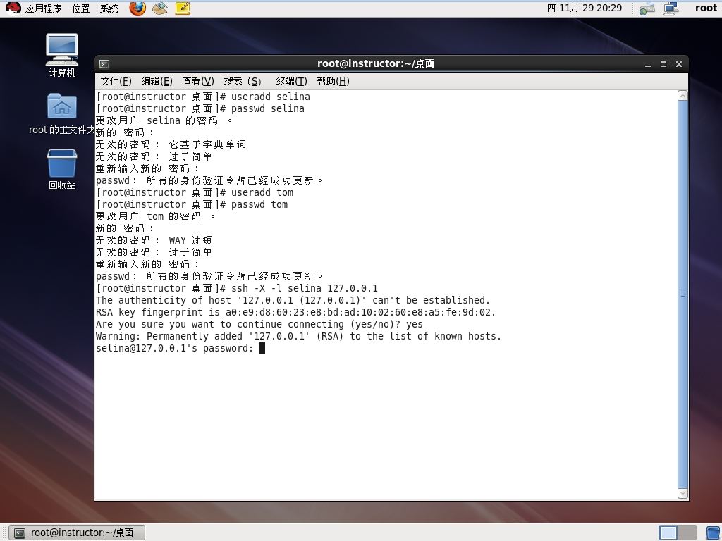The image size is (722, 541).
Task: Click the terminal scrollbar down arrow
Action: 683,493
